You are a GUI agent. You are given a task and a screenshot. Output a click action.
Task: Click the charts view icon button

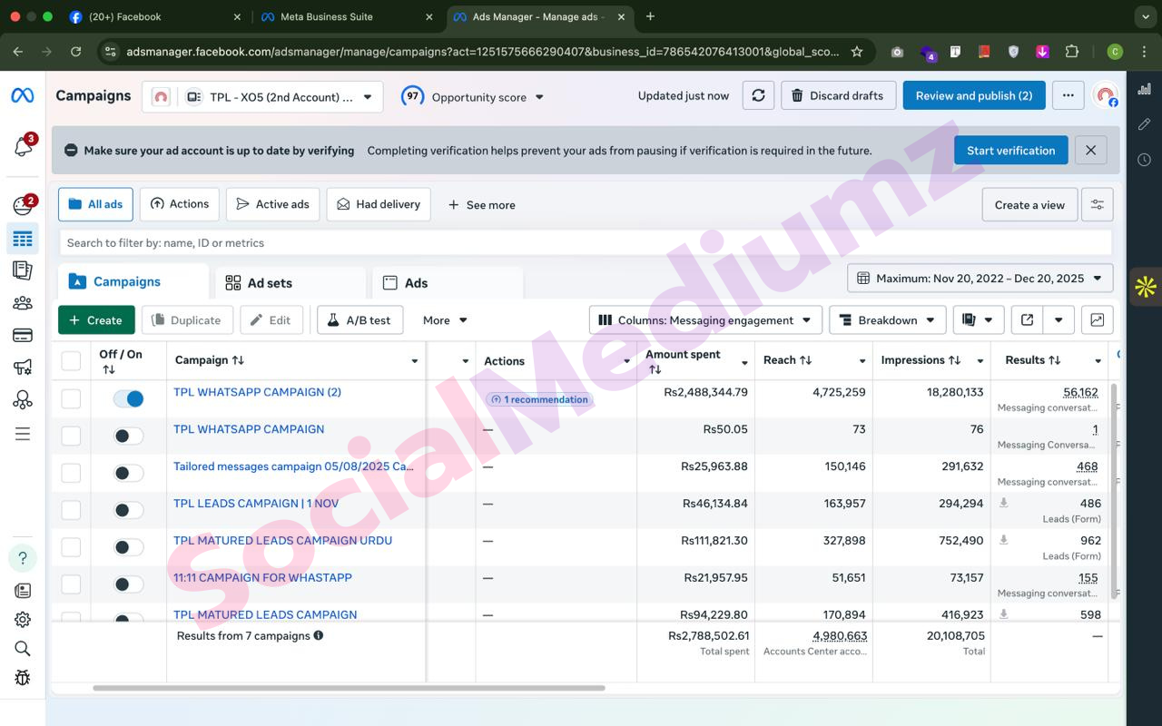tap(1097, 319)
